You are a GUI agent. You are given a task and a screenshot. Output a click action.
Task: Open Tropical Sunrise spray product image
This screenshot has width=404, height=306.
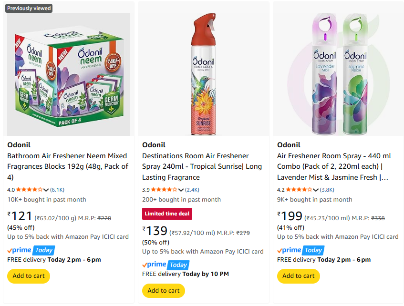[204, 74]
